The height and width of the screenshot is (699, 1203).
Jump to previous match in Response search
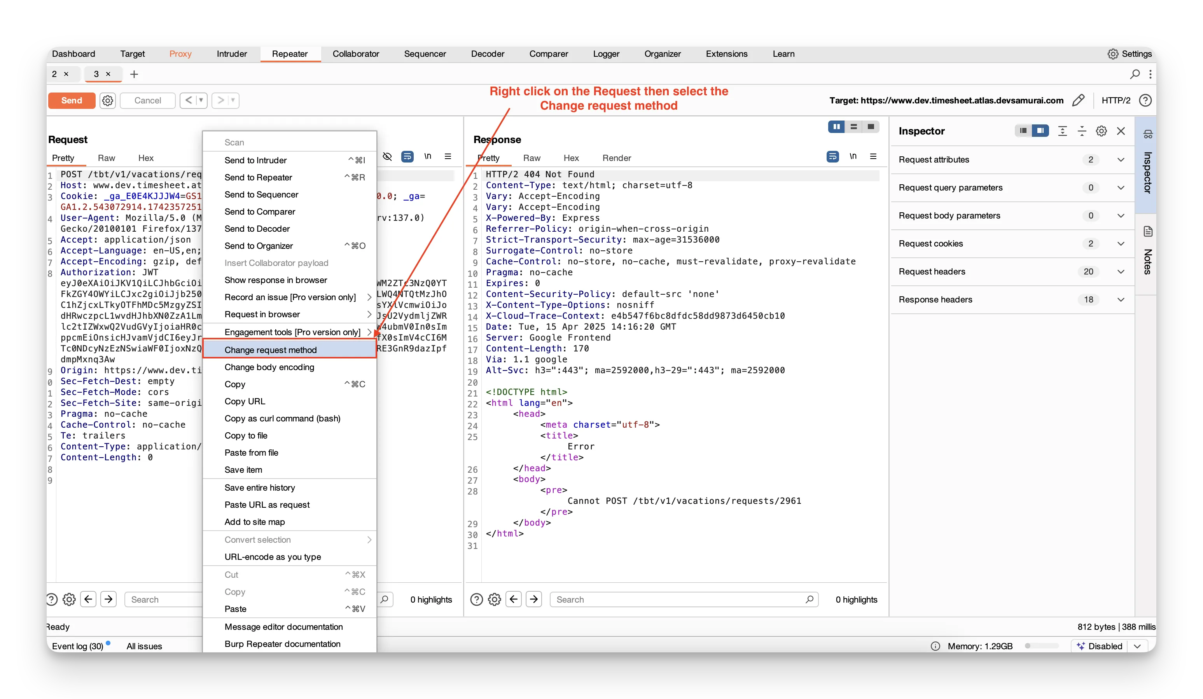pyautogui.click(x=514, y=600)
